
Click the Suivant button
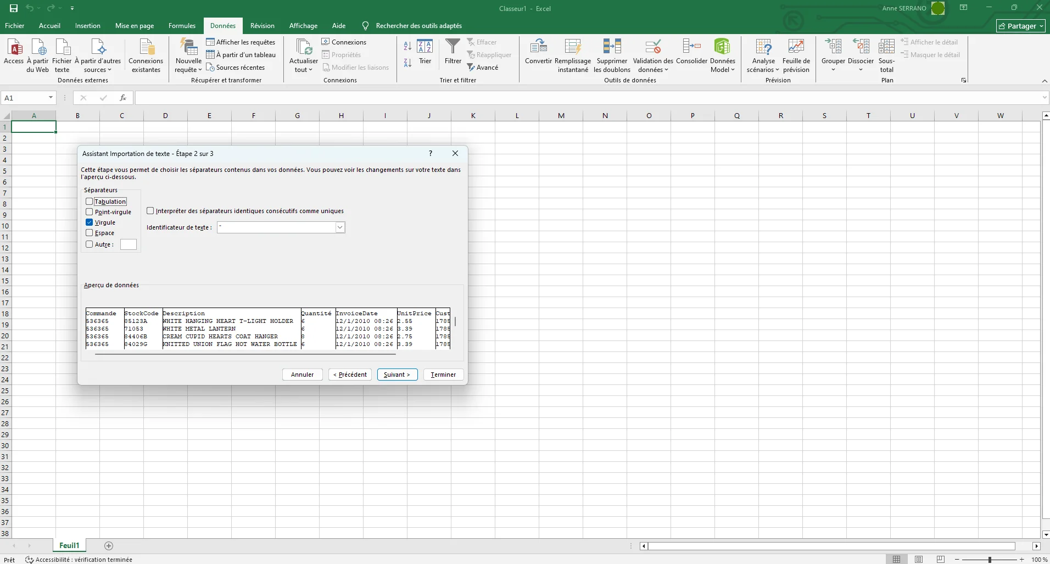(397, 375)
